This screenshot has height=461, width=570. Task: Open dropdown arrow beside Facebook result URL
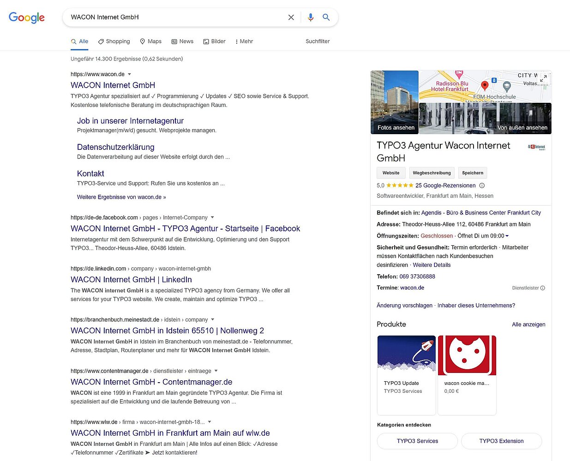[212, 218]
